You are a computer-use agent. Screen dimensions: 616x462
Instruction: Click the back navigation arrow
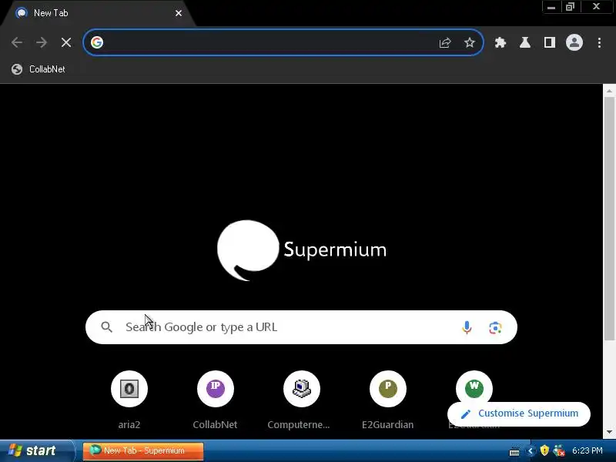[17, 42]
